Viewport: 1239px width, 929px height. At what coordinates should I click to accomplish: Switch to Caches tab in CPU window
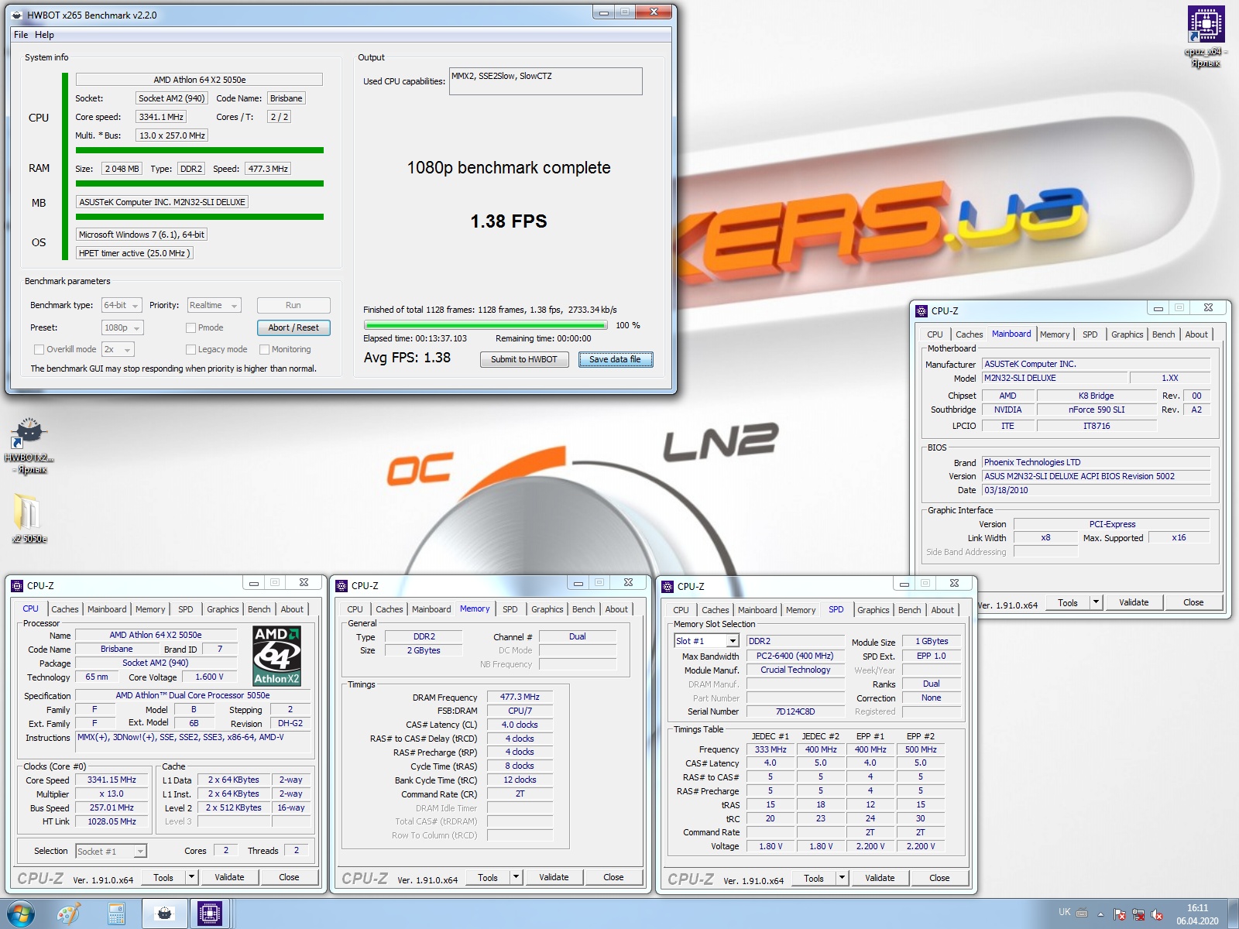[65, 609]
